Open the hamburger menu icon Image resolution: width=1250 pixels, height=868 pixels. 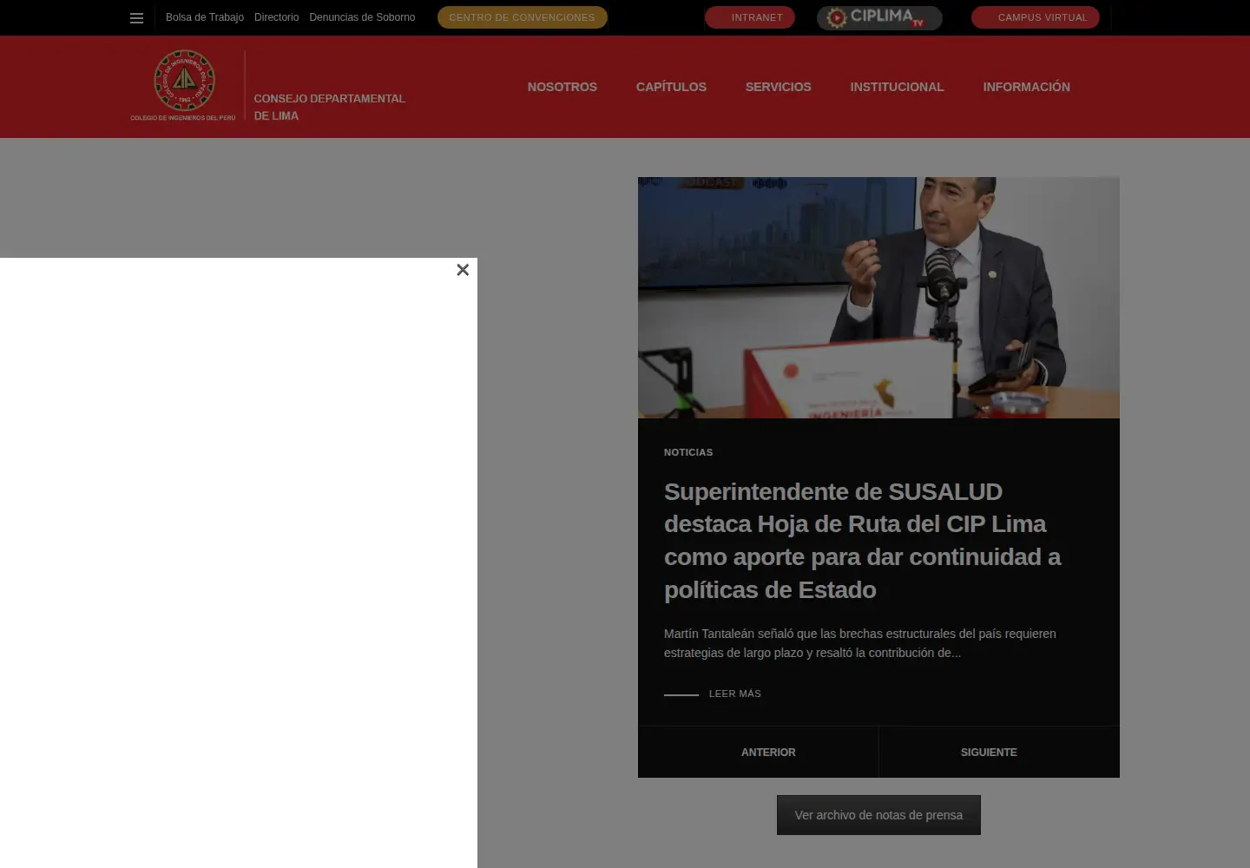tap(136, 17)
